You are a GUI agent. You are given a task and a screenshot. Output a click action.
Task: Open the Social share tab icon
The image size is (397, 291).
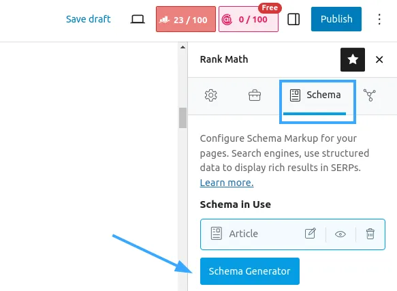click(x=369, y=95)
